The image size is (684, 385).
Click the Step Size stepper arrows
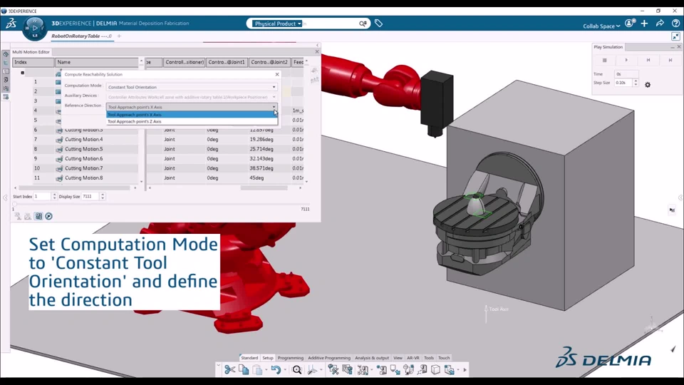tap(636, 83)
